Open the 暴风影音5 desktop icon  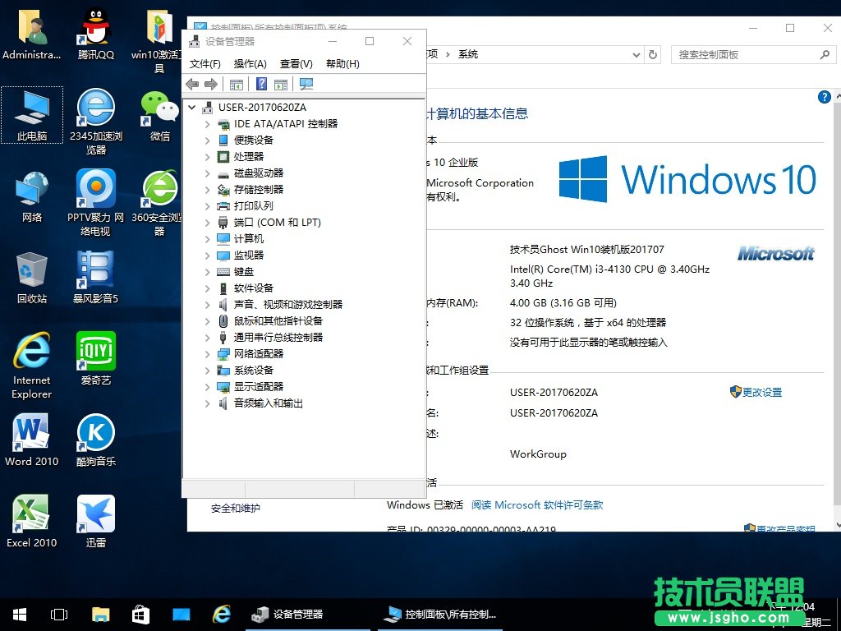pos(95,278)
